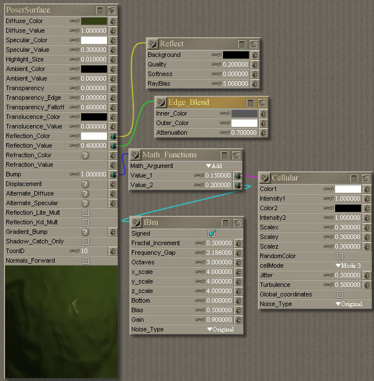The height and width of the screenshot is (381, 374).
Task: Click the Reflect node output plug icon
Action: (x=152, y=44)
